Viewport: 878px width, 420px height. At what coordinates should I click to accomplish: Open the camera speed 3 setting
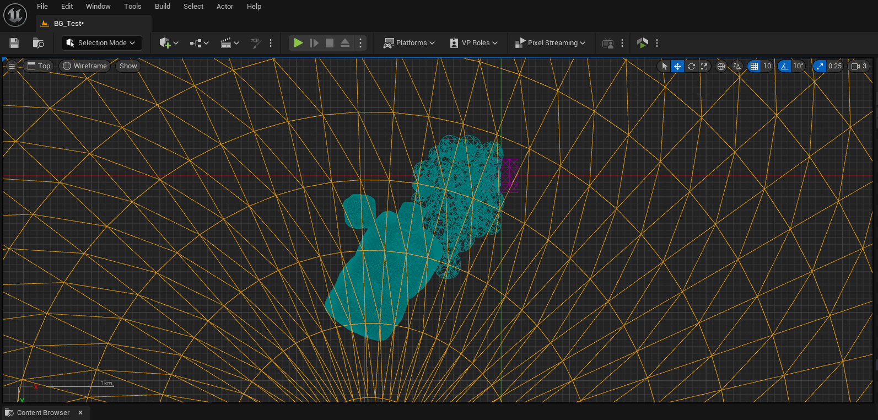[859, 66]
